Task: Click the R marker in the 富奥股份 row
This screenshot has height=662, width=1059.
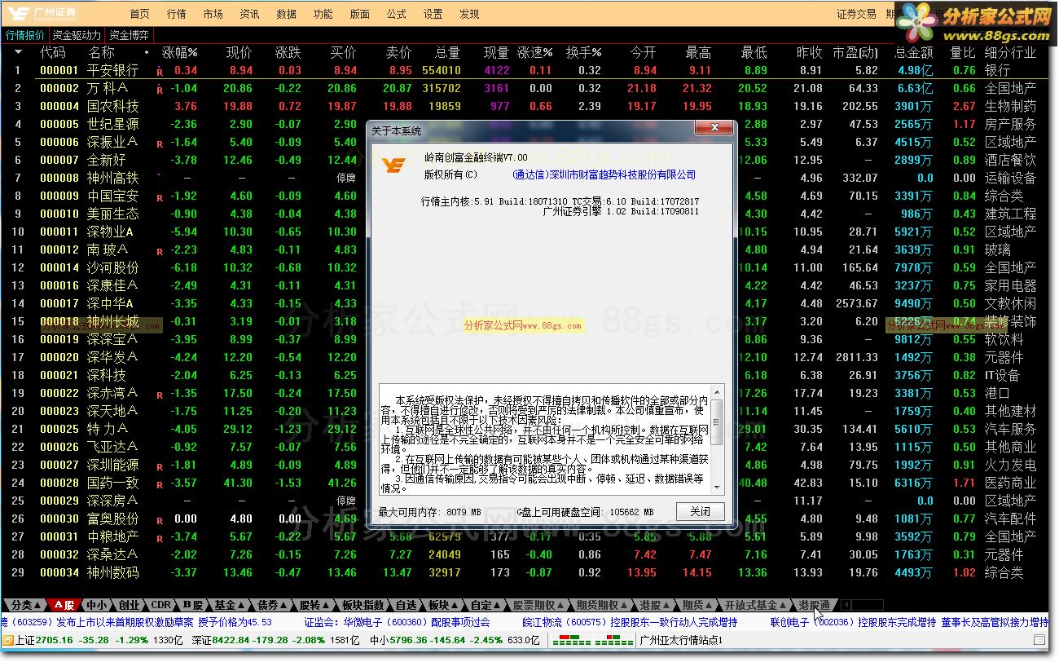Action: coord(160,520)
